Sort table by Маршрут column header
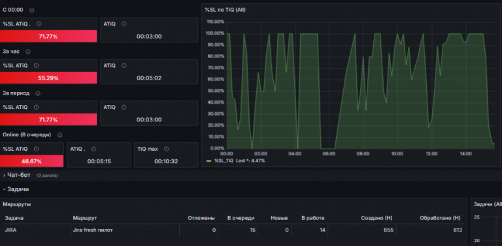 [x=85, y=218]
